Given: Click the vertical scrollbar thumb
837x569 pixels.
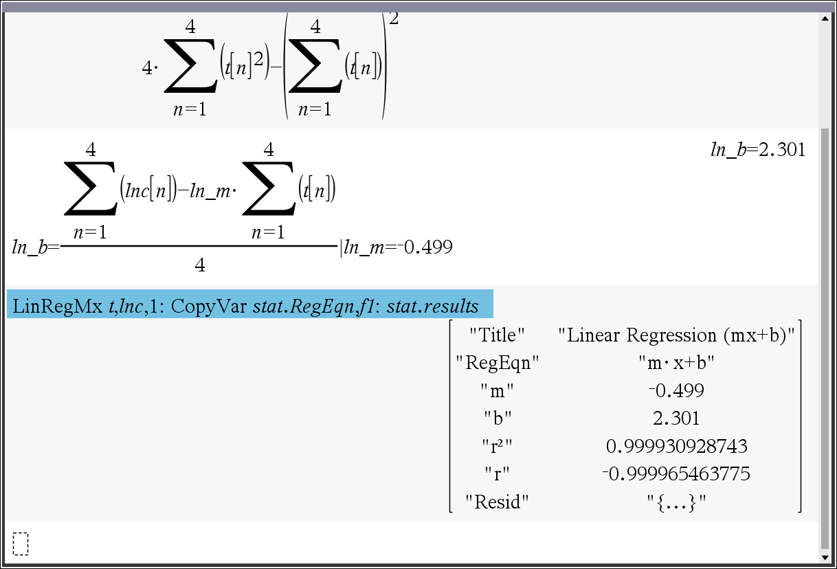Looking at the screenshot, I should point(825,337).
